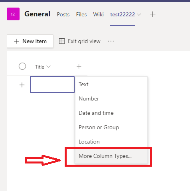Screen dimensions: 190x191
Task: Open the ellipsis more options menu
Action: tap(111, 41)
